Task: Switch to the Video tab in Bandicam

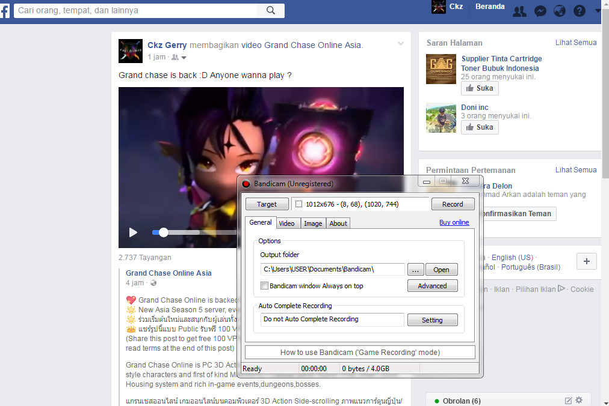Action: click(x=286, y=223)
